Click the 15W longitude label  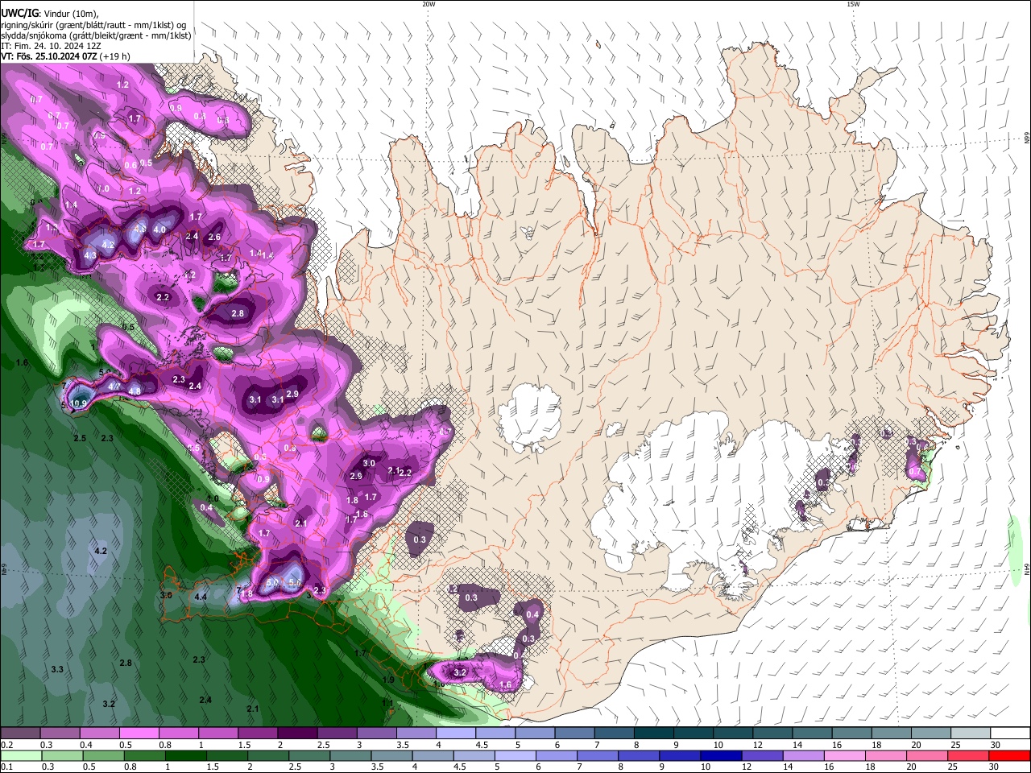[x=852, y=4]
